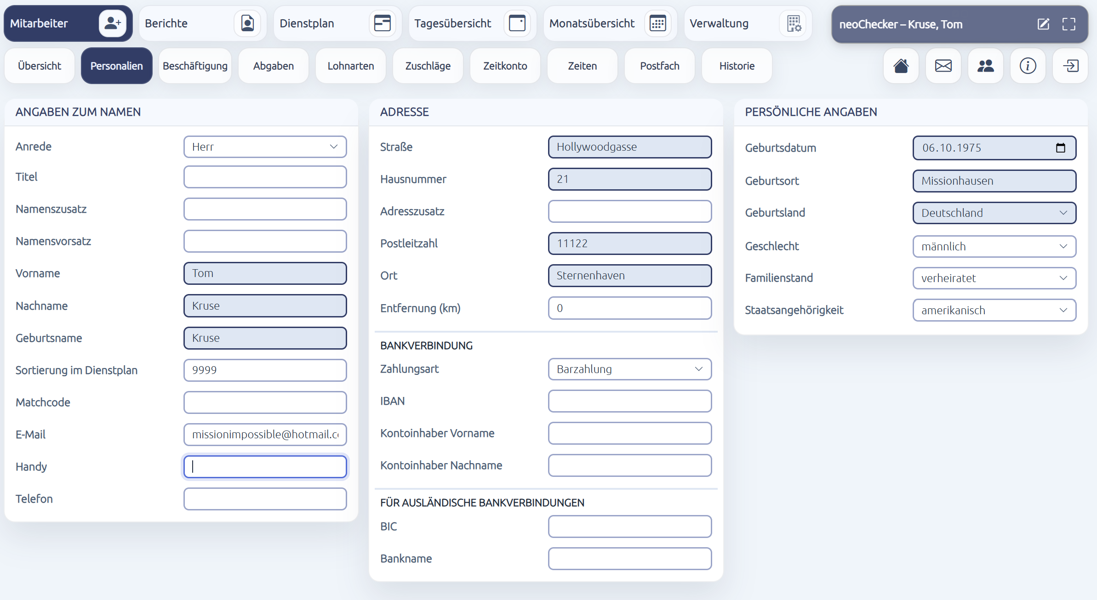
Task: Log out using the exit arrow icon
Action: (x=1070, y=66)
